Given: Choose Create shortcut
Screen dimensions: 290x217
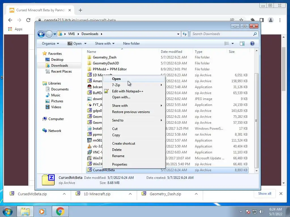Looking at the screenshot, I should (134, 144).
